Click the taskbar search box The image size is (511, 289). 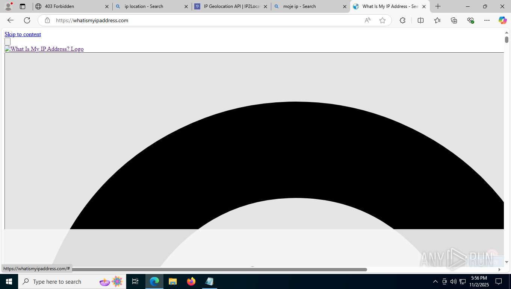[x=72, y=281]
